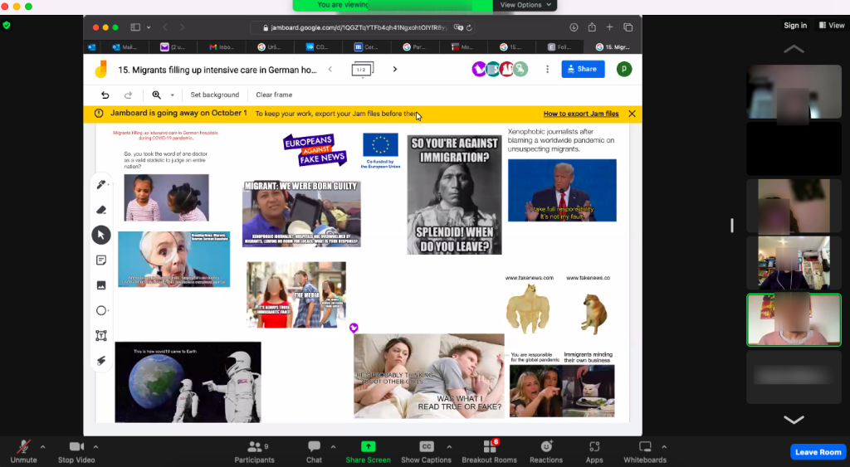
Task: Click the Leave Room button
Action: click(x=818, y=452)
